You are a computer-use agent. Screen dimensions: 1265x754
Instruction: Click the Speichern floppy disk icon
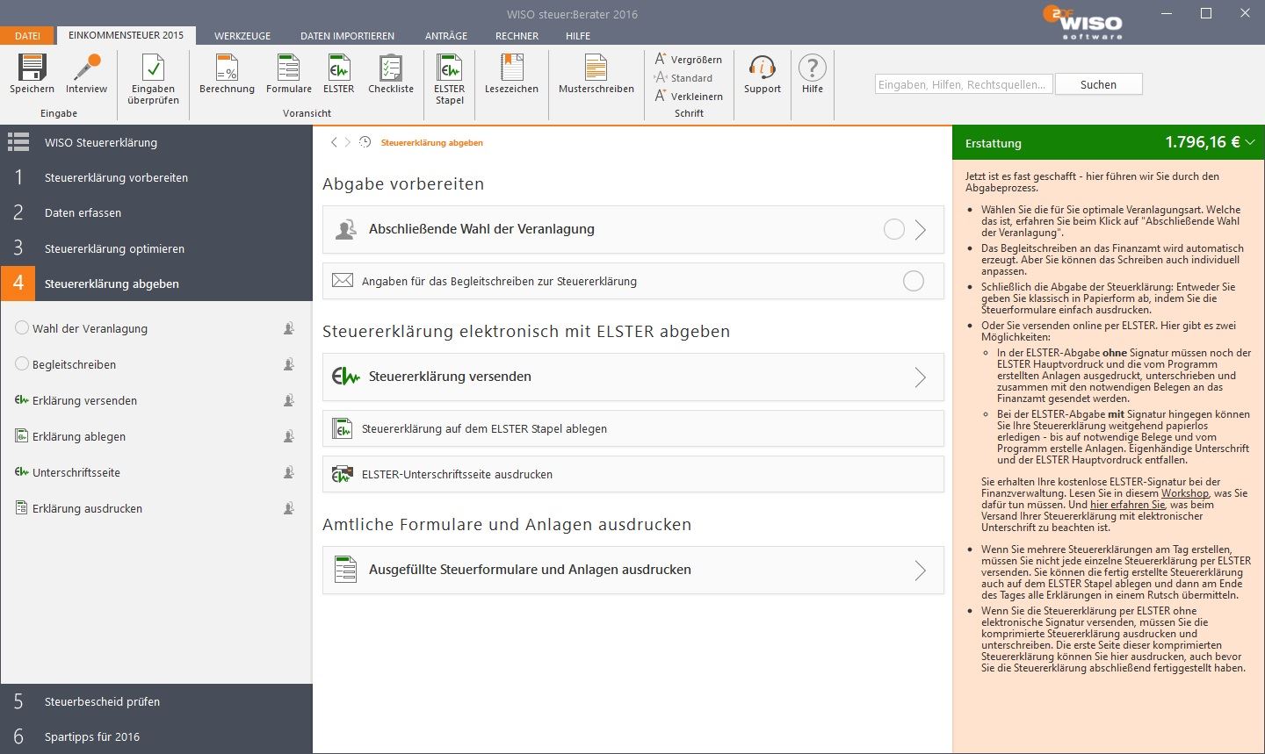[x=33, y=68]
